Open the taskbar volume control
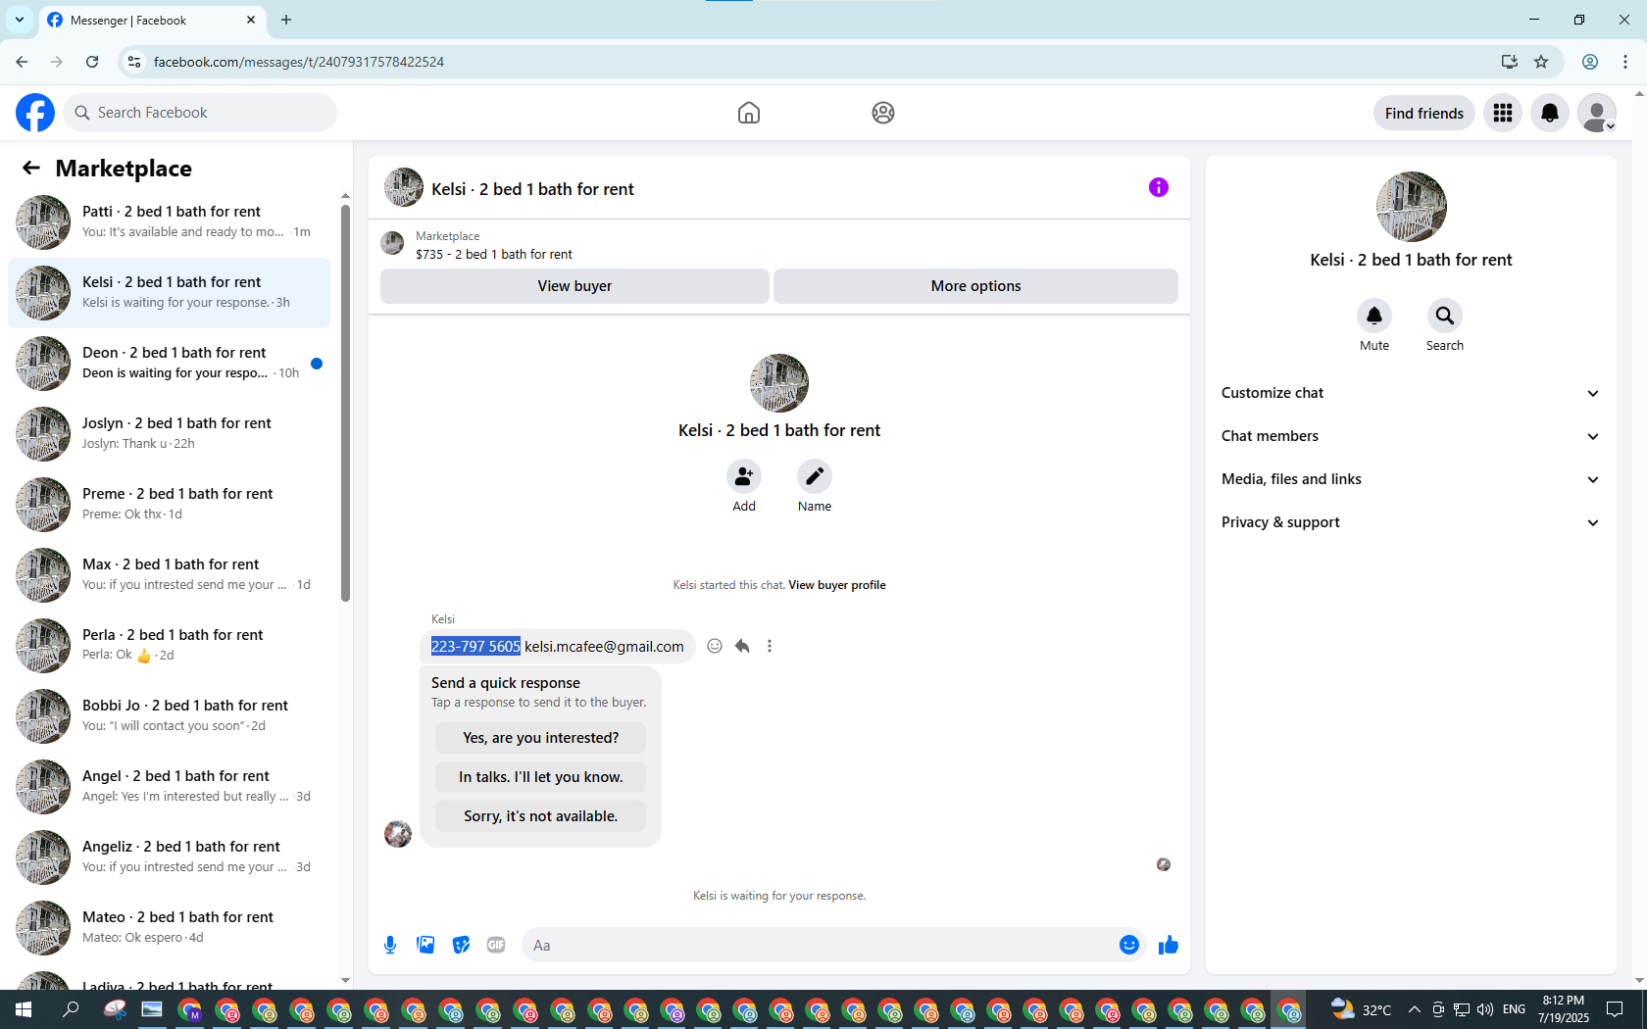1647x1029 pixels. tap(1485, 1009)
